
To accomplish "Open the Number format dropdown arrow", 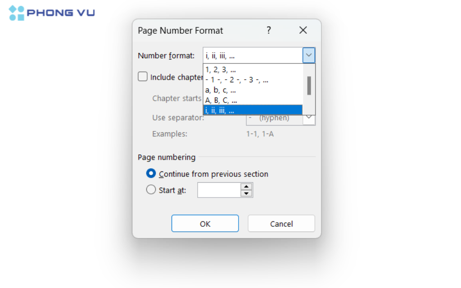I will pos(309,55).
